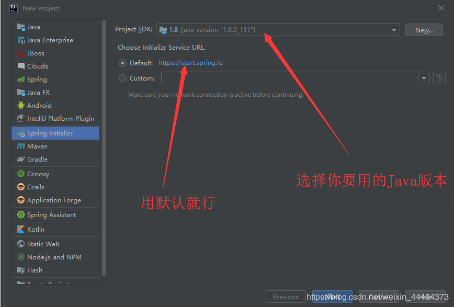Click the Spring Initializr list entry
Screen dimensions: 454x307
click(55, 133)
